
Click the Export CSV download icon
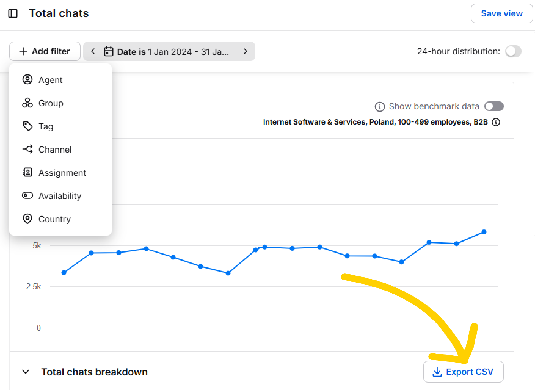tap(437, 372)
